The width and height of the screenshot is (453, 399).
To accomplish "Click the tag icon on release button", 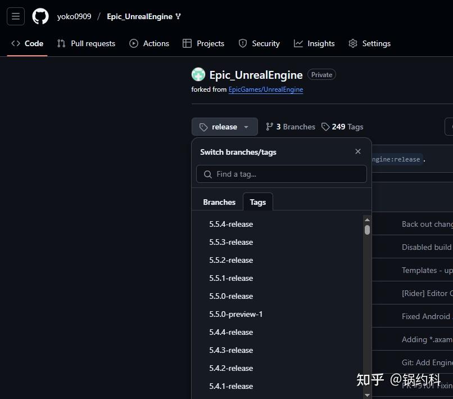I will coord(203,127).
